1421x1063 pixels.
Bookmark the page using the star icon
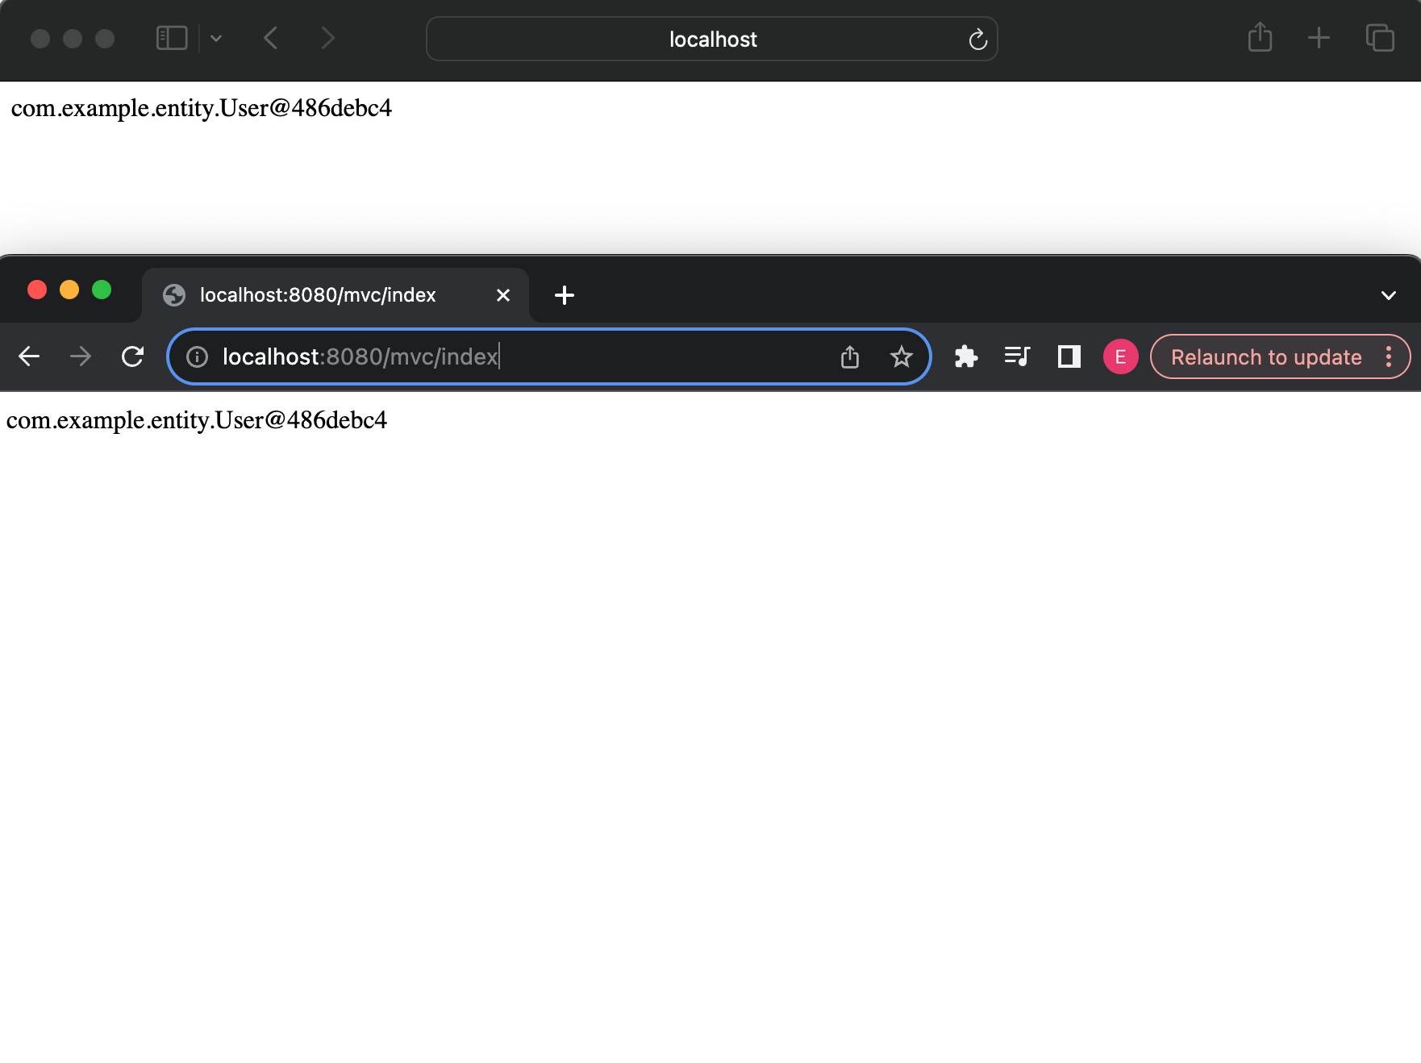(899, 356)
